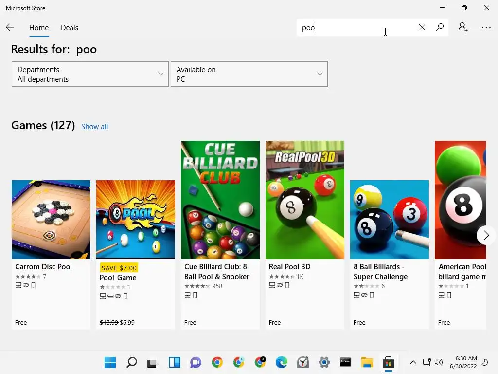This screenshot has width=498, height=374.
Task: Expand the Departments dropdown
Action: click(90, 74)
